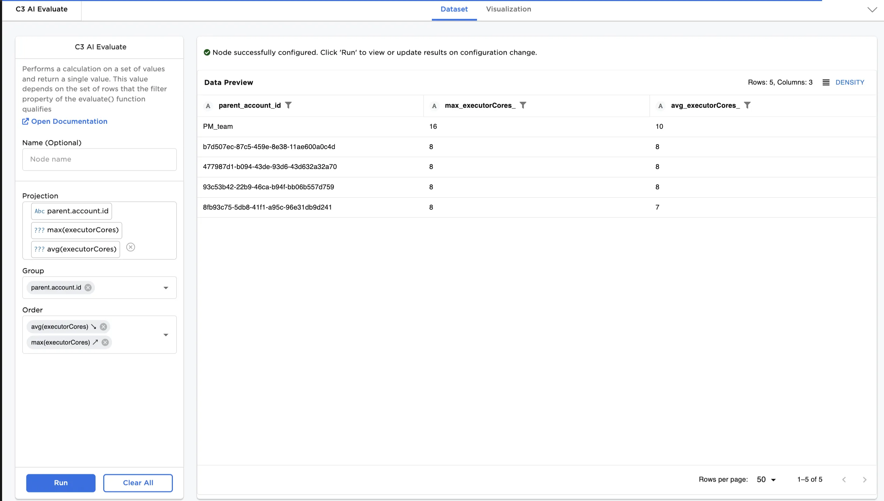The image size is (884, 501).
Task: Click the Abc type icon on parent.account.id projection
Action: (39, 211)
